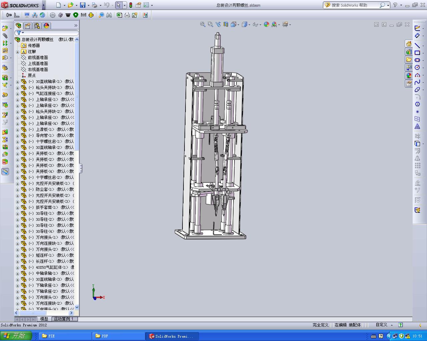Open the Section View tool

coord(226,24)
